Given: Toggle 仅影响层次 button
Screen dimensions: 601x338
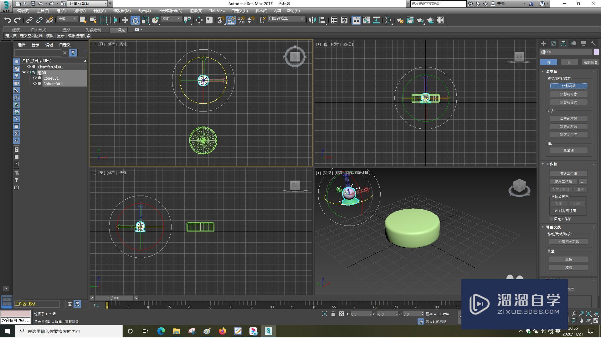Looking at the screenshot, I should pos(568,102).
